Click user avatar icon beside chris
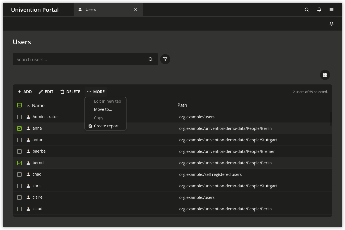Image resolution: width=345 pixels, height=230 pixels. click(x=28, y=186)
